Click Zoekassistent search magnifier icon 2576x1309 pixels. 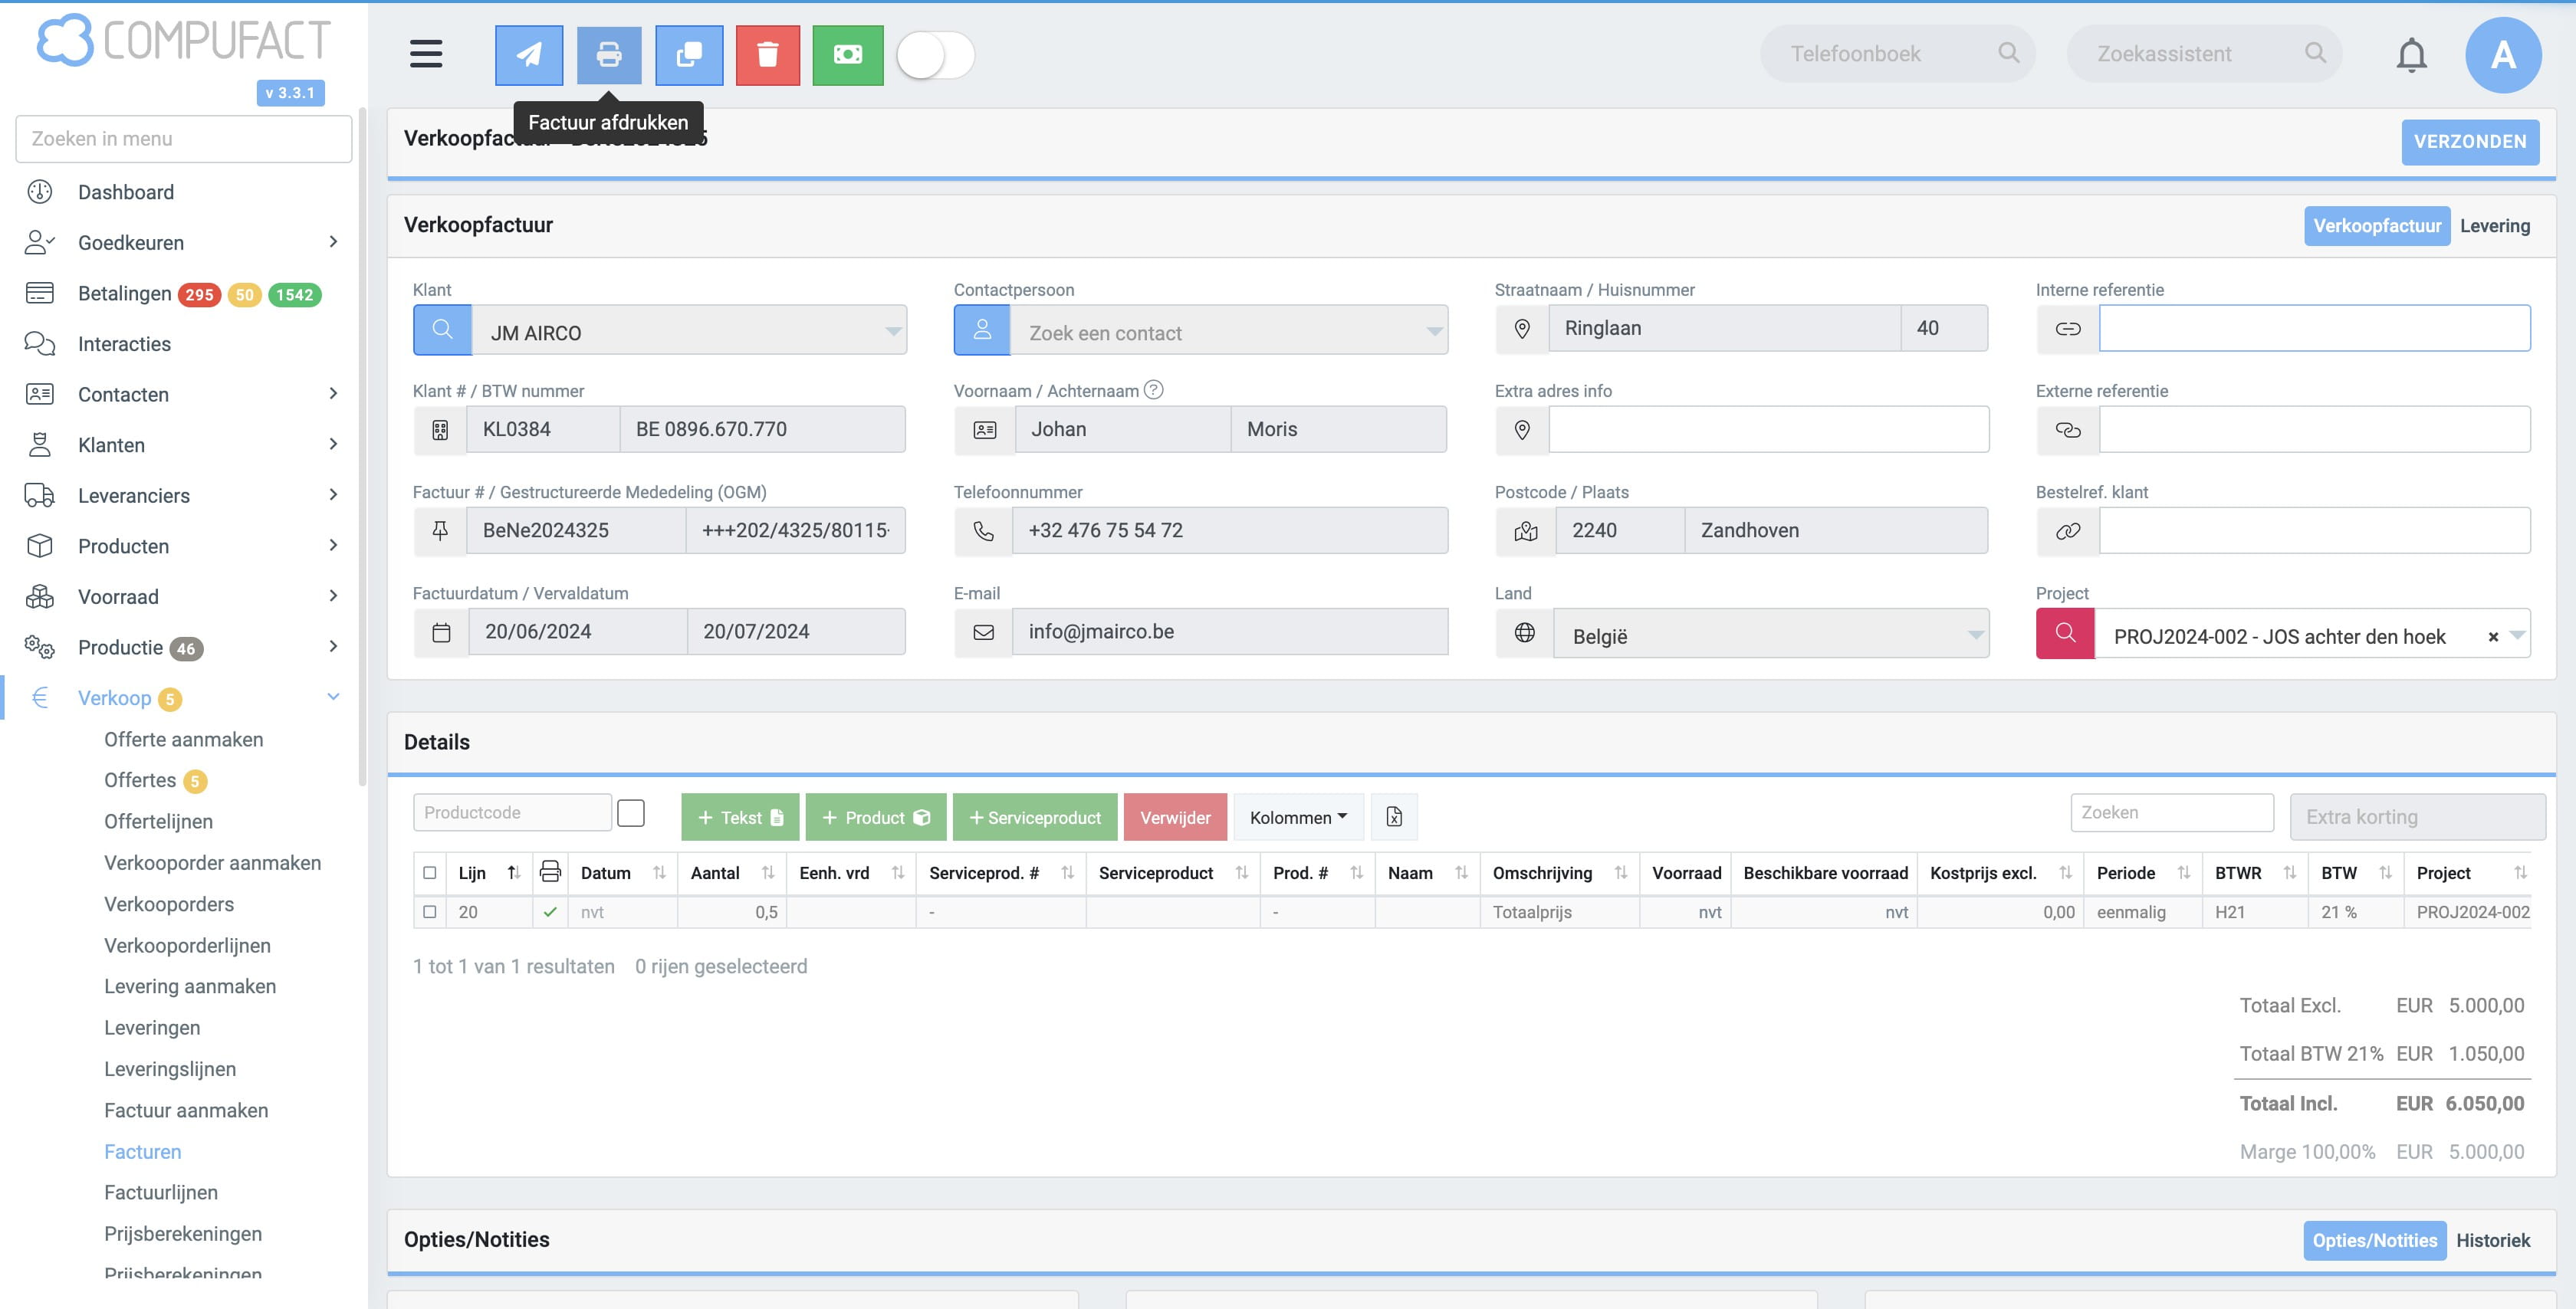tap(2315, 53)
